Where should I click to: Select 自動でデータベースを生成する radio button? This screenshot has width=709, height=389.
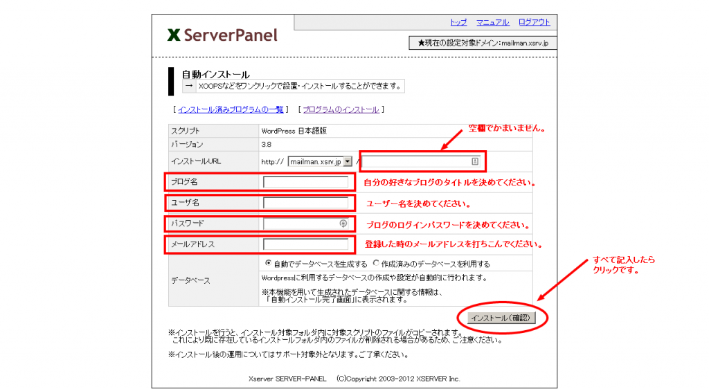coord(268,263)
